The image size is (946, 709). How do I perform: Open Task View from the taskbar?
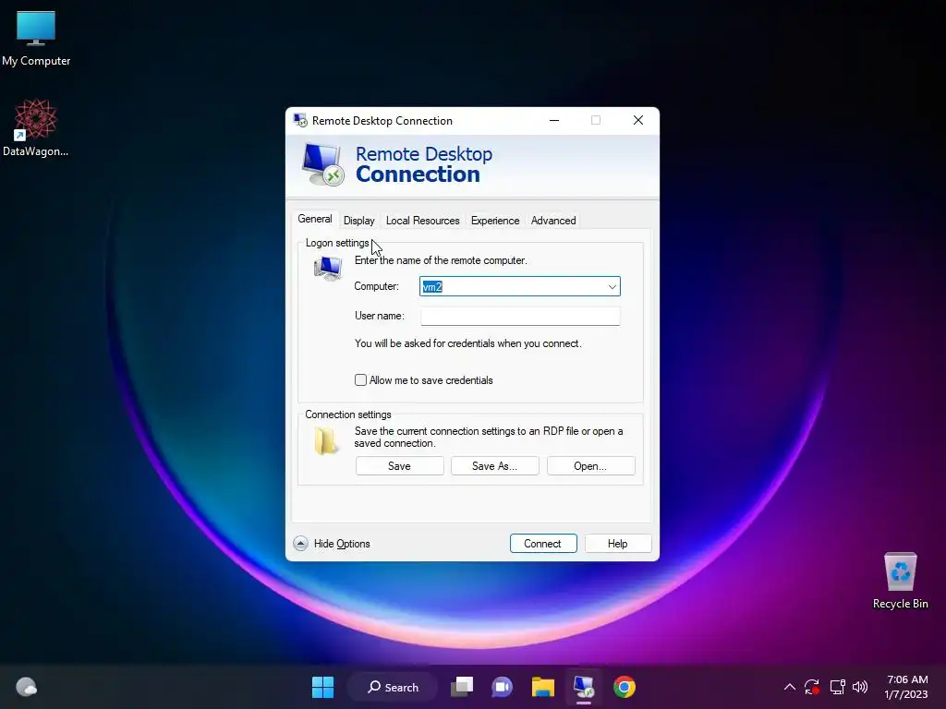coord(462,687)
